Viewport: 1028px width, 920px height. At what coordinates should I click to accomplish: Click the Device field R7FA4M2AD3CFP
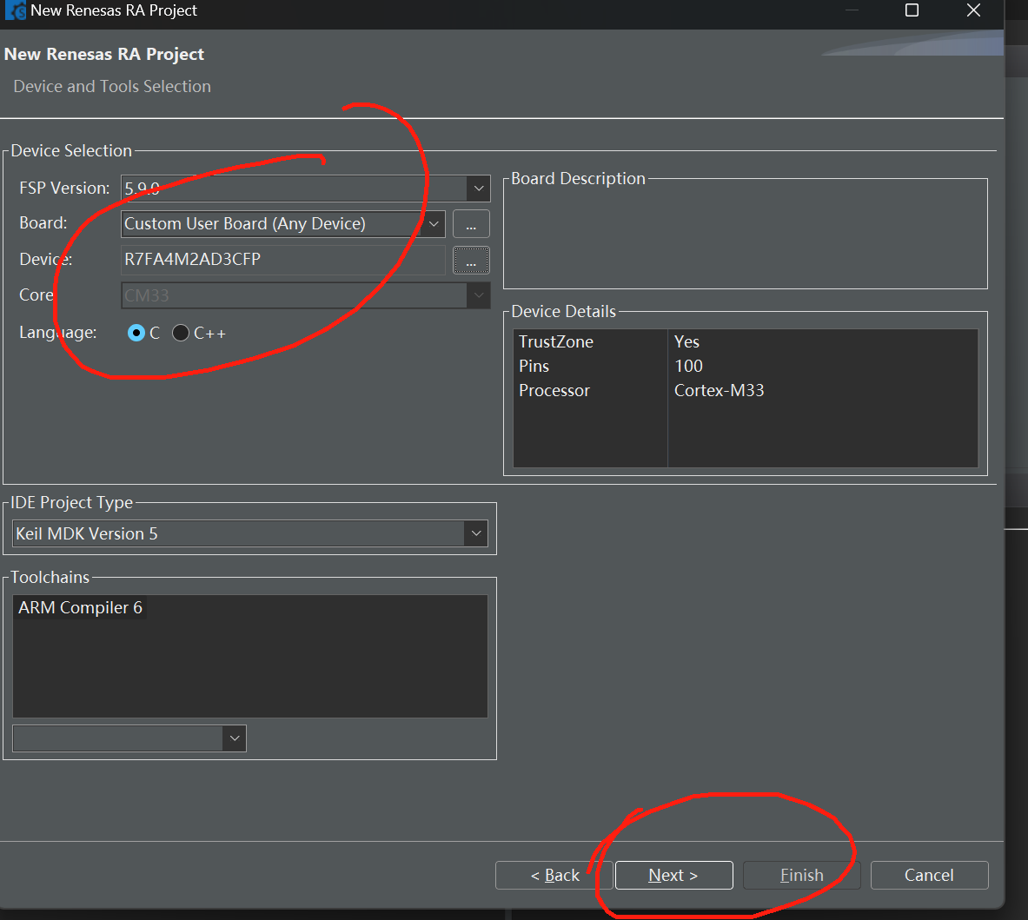click(283, 260)
